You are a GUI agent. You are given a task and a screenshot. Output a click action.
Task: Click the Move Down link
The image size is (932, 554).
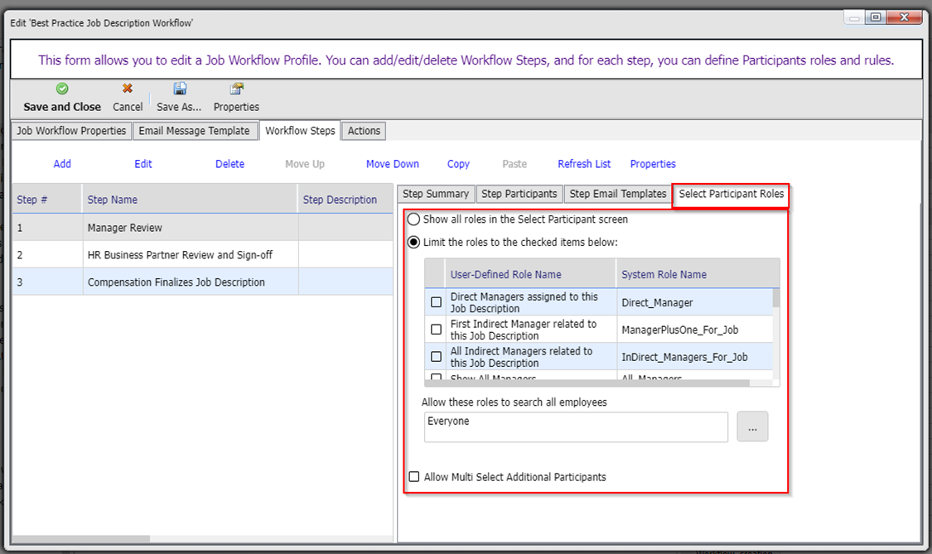pyautogui.click(x=393, y=164)
